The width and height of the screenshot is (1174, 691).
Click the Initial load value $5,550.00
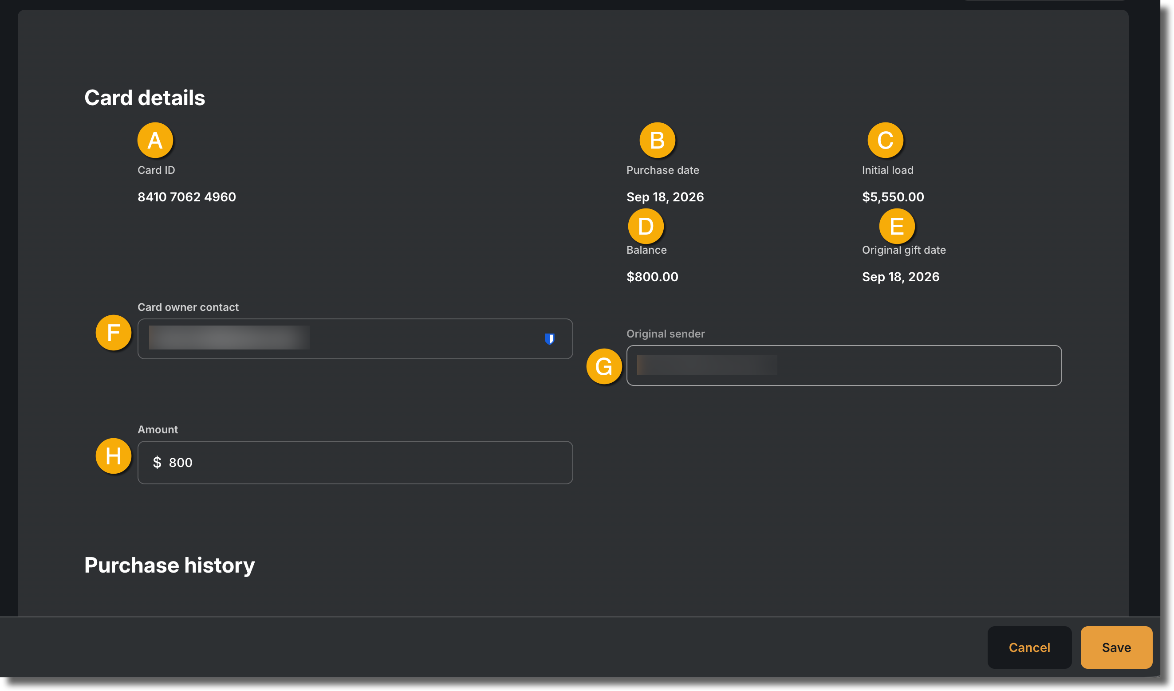(893, 197)
